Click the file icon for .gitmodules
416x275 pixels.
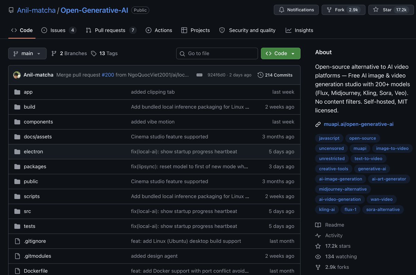pyautogui.click(x=17, y=256)
